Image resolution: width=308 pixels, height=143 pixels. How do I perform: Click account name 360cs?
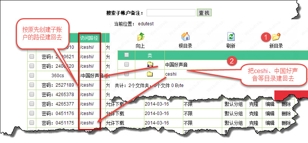[58, 76]
